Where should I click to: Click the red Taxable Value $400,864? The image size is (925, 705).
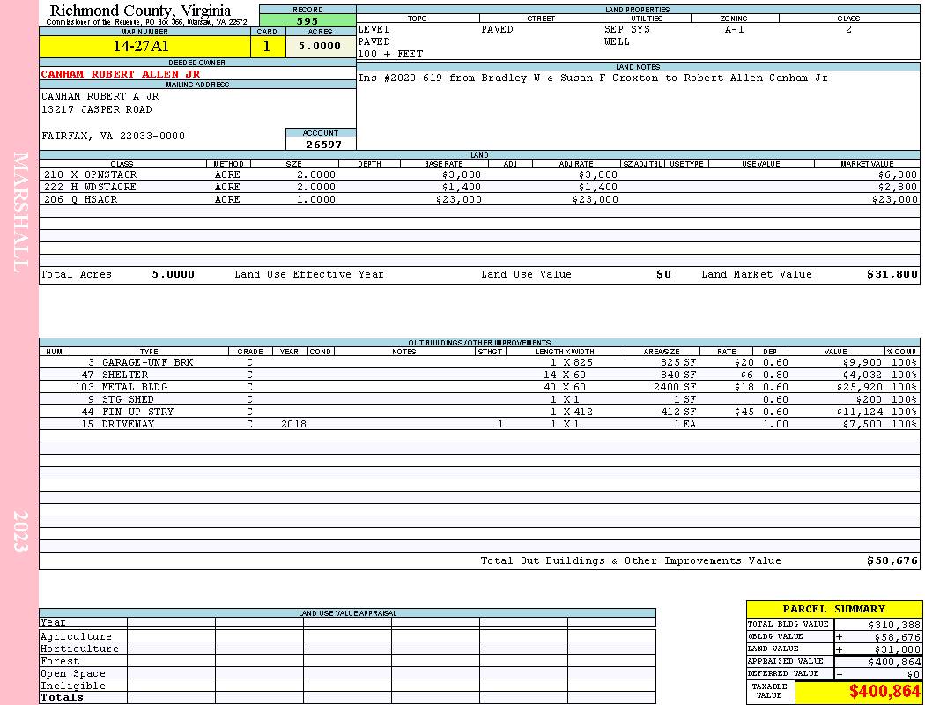coord(884,692)
